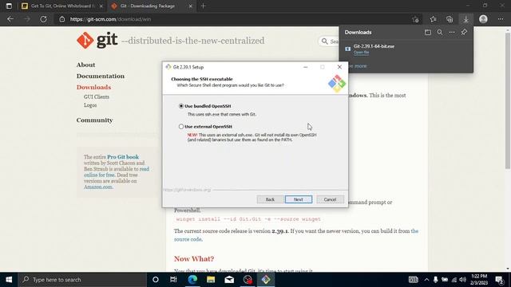Follow the Pro Git book link

pyautogui.click(x=123, y=157)
